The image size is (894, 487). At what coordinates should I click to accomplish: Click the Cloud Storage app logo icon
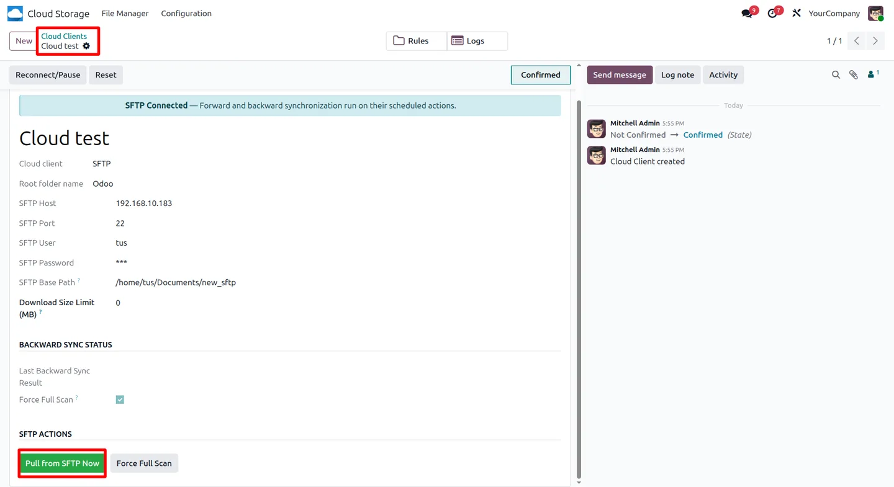[x=15, y=14]
